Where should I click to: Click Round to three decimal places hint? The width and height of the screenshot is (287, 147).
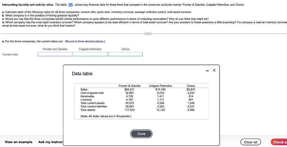tap(85, 41)
